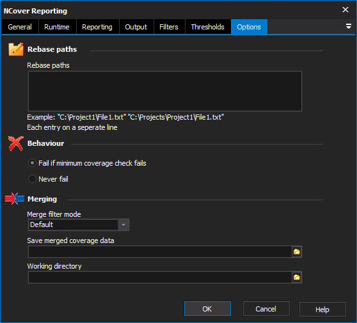Confirm with the OK button

[207, 309]
